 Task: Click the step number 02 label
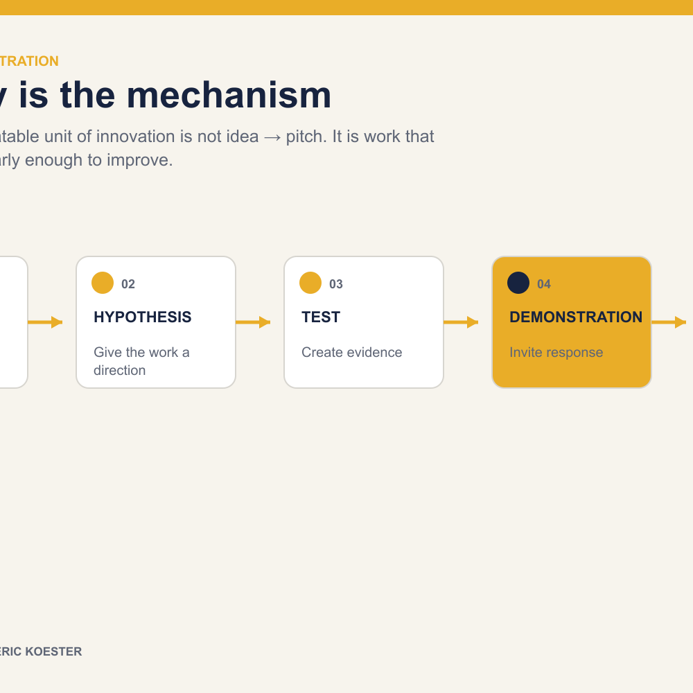[128, 284]
